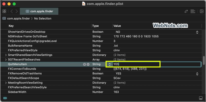Close the plist editor window
The image size is (206, 102).
click(4, 4)
